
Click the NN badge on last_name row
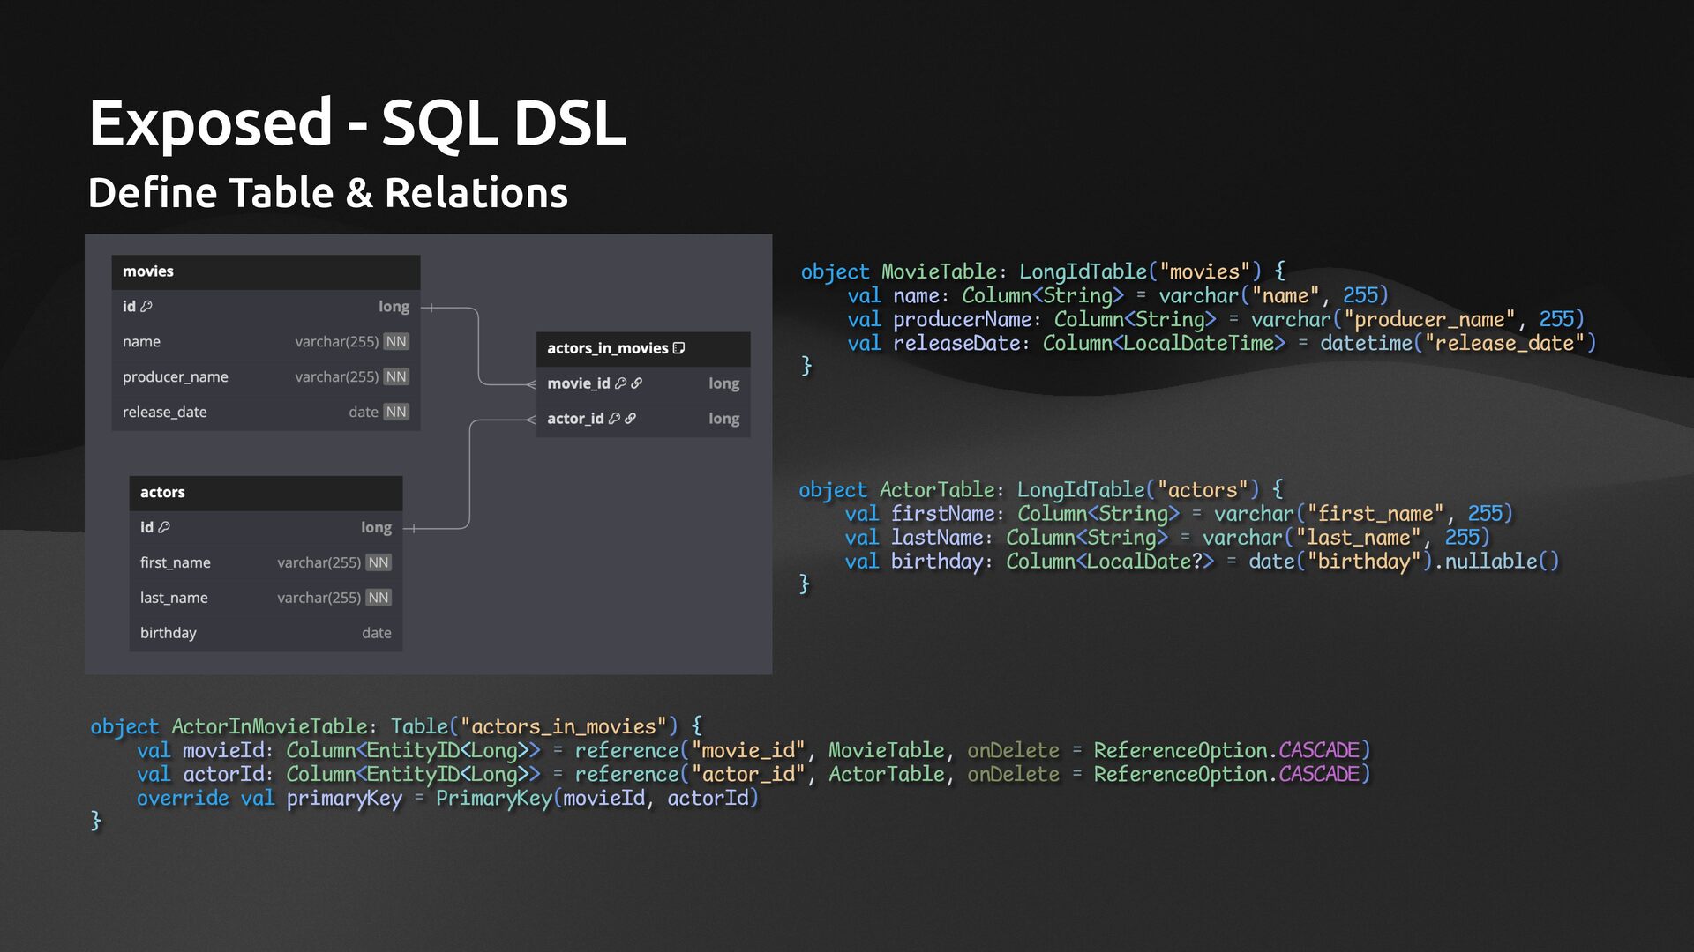coord(379,598)
